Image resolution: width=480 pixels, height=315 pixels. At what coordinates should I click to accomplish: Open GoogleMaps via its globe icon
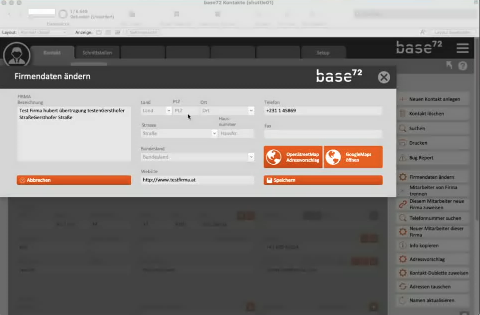[333, 157]
